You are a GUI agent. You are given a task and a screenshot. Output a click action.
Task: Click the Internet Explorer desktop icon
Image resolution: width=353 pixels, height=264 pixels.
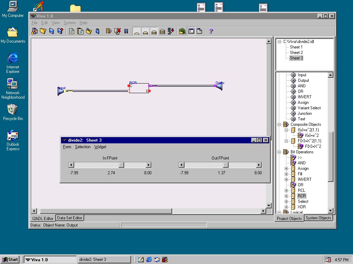13,58
